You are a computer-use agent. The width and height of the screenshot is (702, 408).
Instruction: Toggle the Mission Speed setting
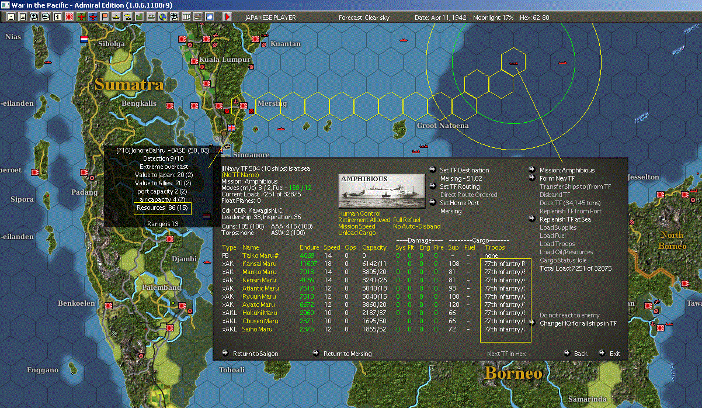tap(357, 226)
